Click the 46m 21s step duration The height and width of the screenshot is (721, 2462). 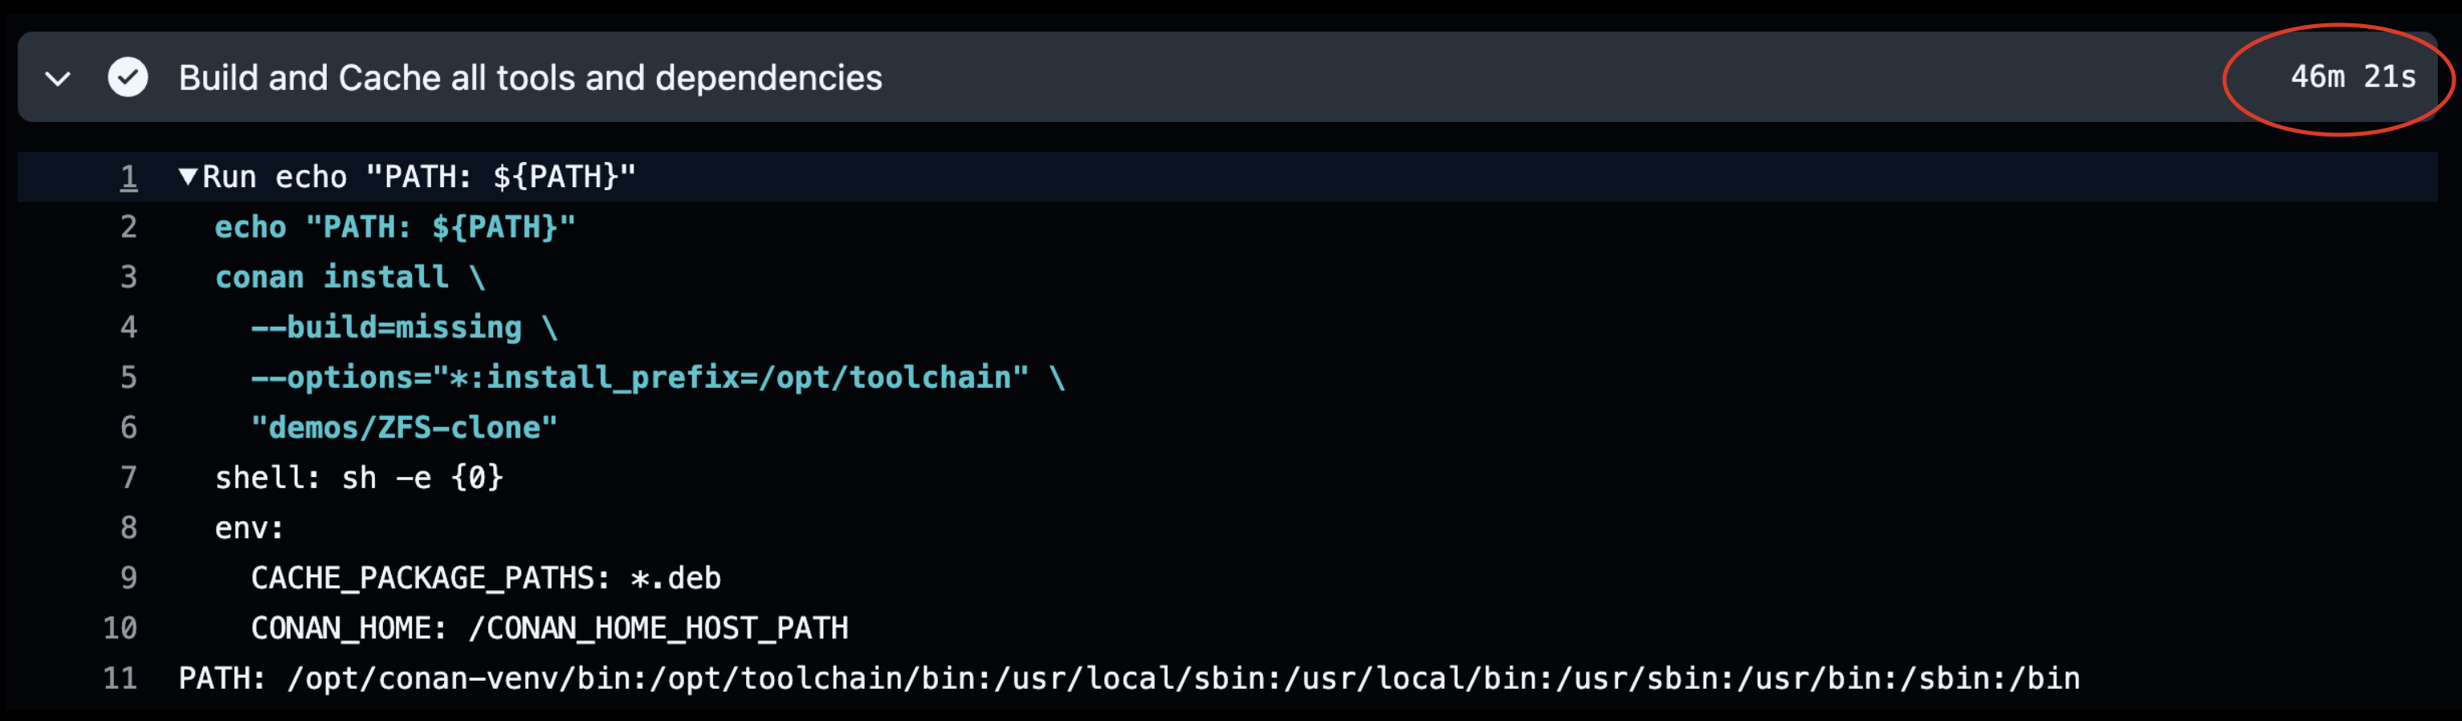(x=2352, y=76)
